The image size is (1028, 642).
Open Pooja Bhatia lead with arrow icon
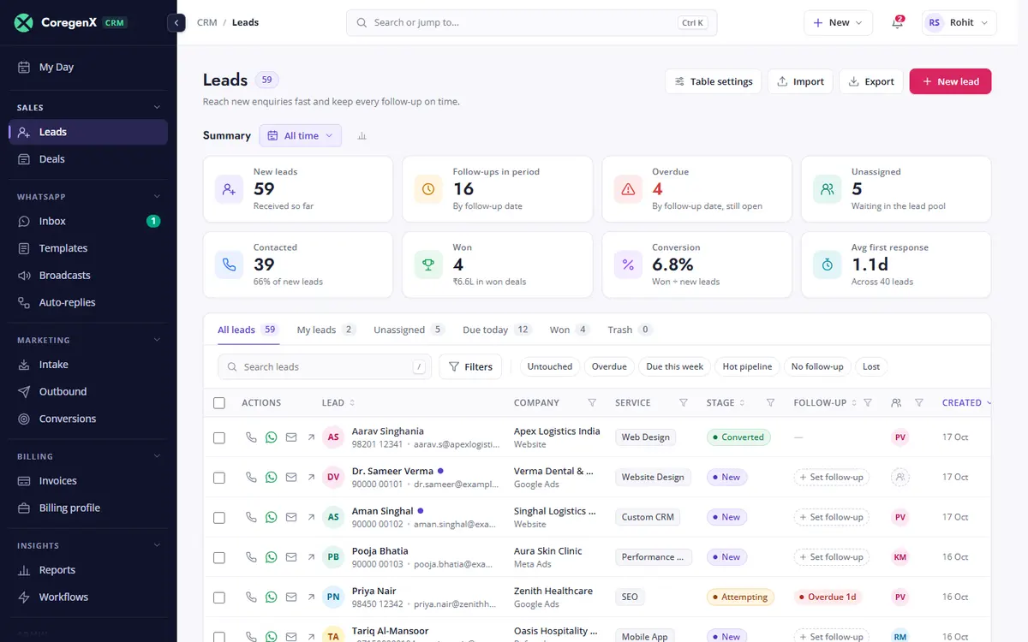(x=310, y=557)
